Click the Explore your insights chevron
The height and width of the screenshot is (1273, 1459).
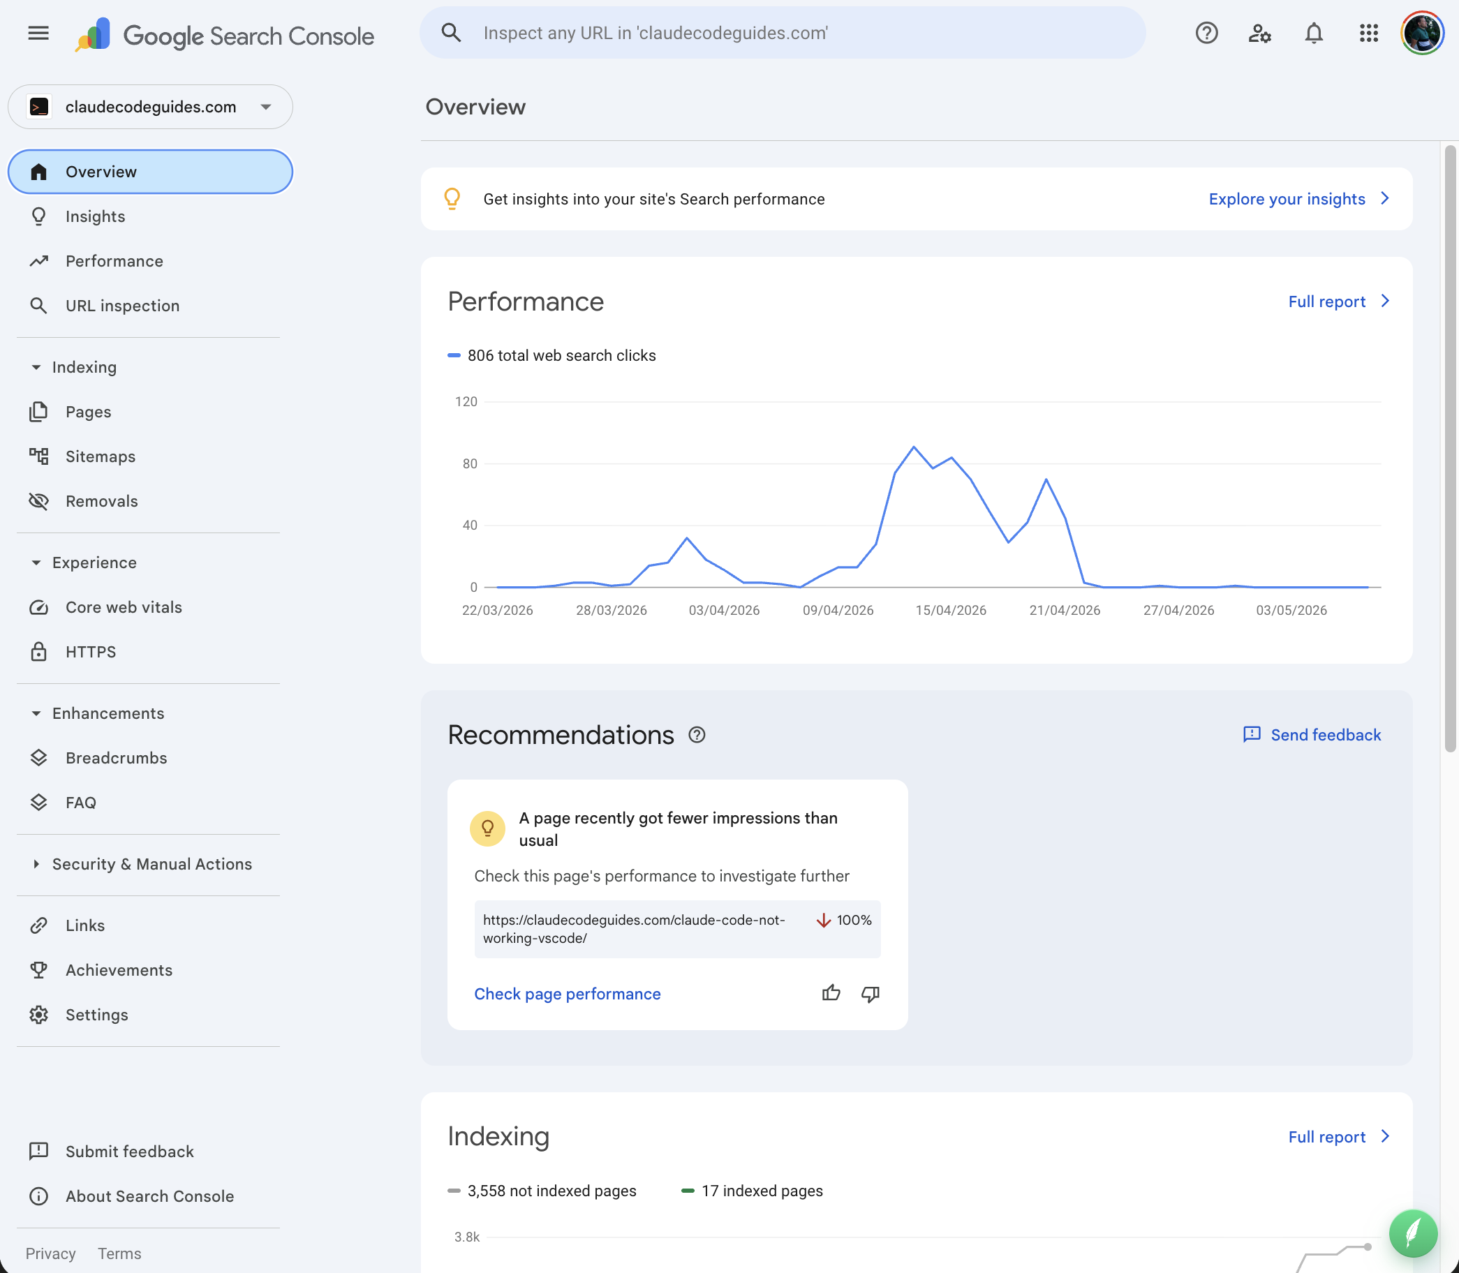tap(1385, 199)
